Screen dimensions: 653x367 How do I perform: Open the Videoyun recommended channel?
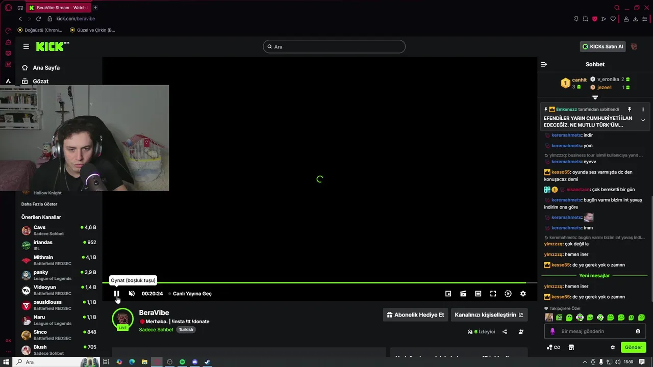point(59,290)
